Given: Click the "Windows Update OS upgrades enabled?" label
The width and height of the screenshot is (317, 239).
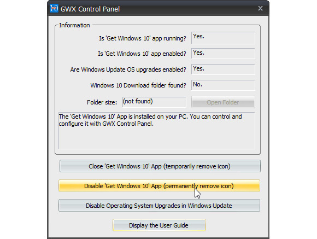Looking at the screenshot, I should 128,69.
